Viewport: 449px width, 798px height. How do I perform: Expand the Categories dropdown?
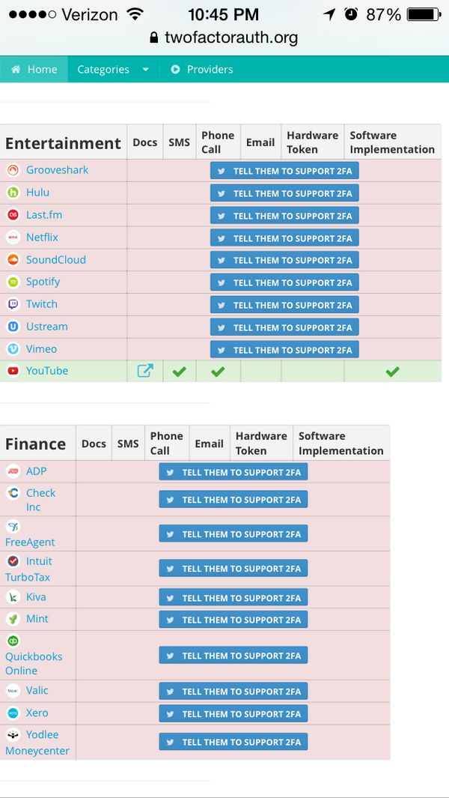[x=114, y=69]
